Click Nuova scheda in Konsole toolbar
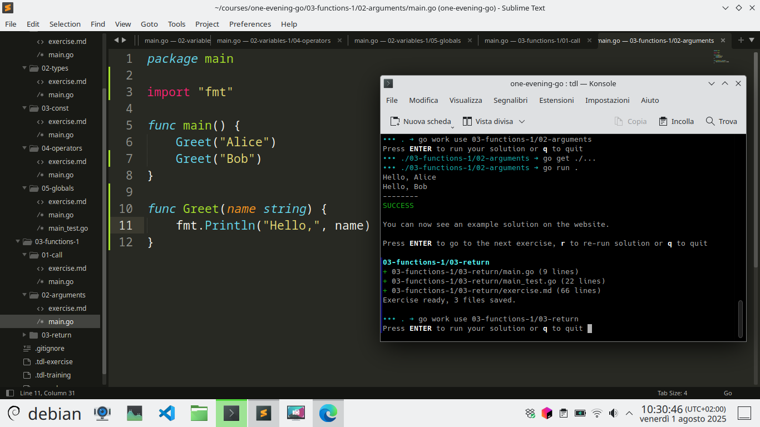760x427 pixels. coord(421,121)
